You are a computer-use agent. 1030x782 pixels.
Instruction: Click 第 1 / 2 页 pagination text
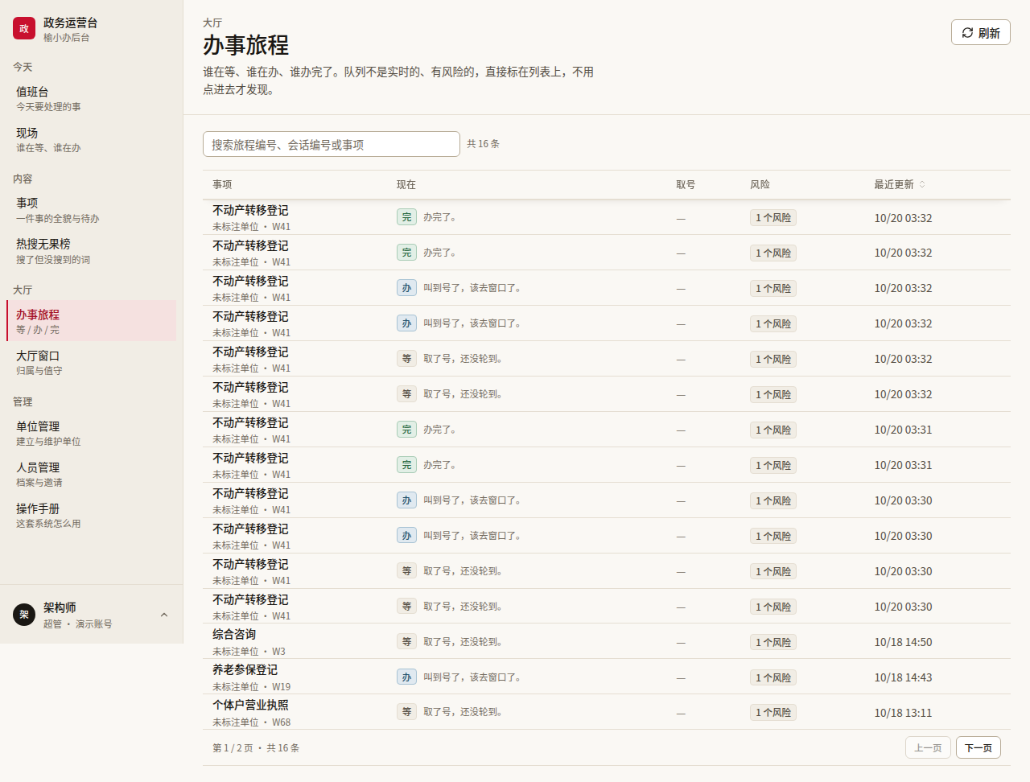click(233, 748)
